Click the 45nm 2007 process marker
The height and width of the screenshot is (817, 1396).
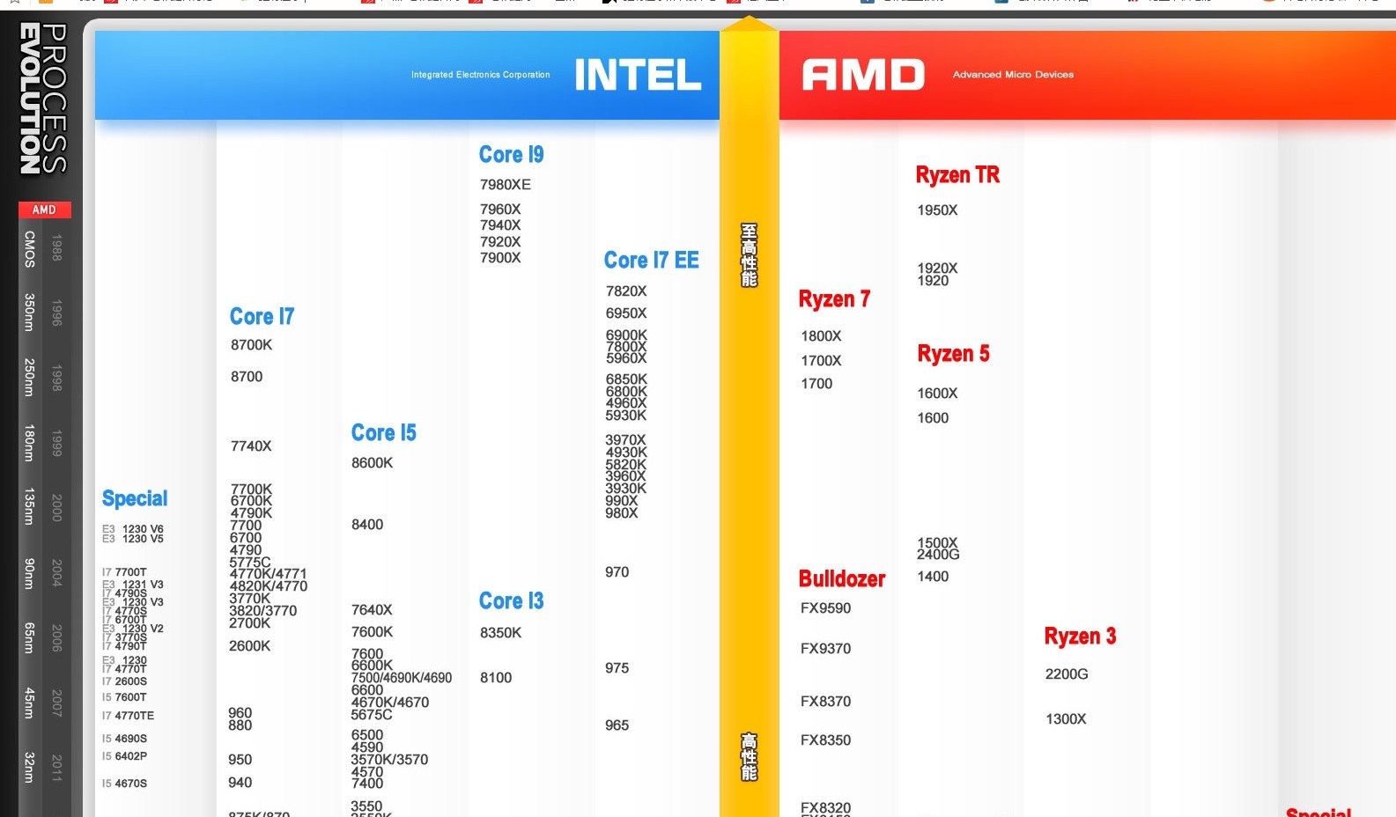click(43, 703)
